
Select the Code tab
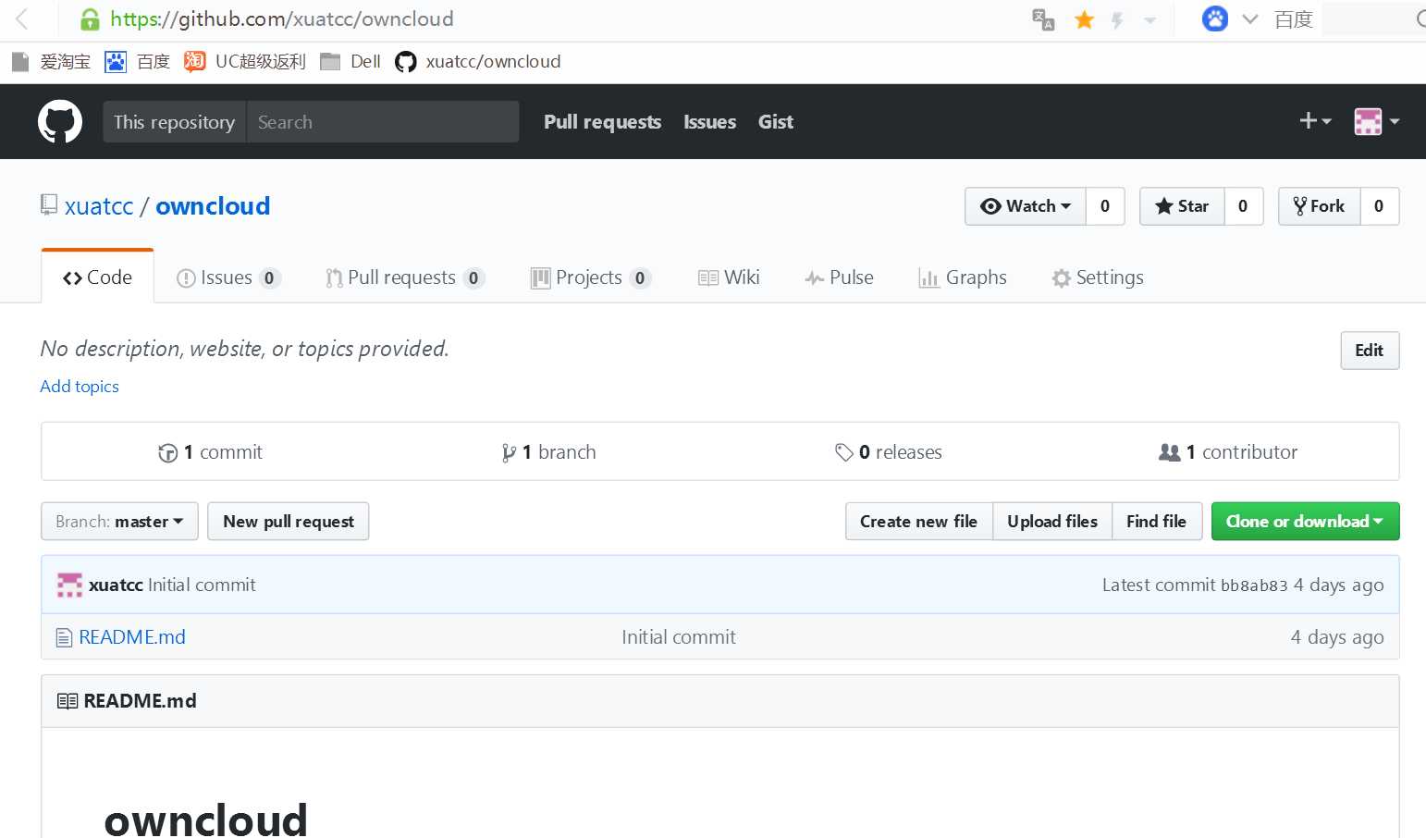[97, 277]
